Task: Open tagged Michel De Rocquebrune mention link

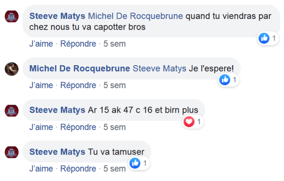Action: pos(135,17)
